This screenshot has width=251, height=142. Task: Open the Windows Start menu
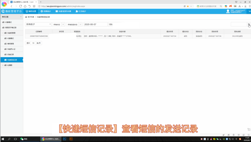point(3,139)
